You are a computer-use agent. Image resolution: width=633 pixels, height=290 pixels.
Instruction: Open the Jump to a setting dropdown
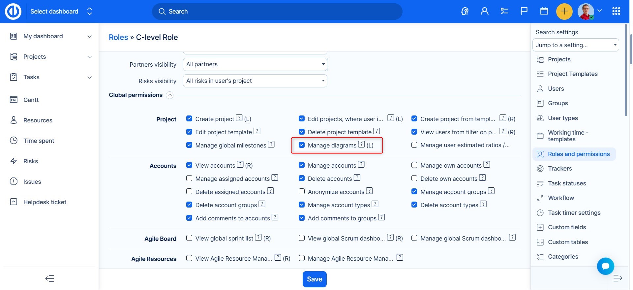(575, 45)
